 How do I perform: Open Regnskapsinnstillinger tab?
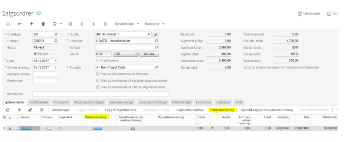pyautogui.click(x=89, y=102)
